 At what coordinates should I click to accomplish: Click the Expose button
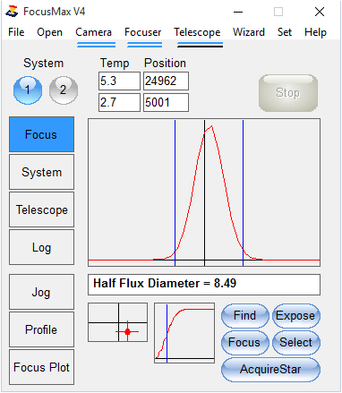click(296, 315)
